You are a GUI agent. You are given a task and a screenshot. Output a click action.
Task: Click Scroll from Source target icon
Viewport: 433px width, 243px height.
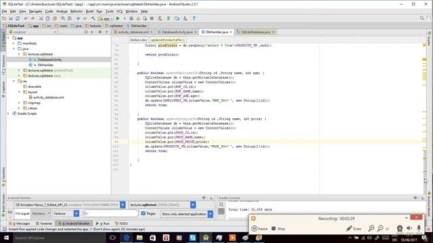point(86,32)
